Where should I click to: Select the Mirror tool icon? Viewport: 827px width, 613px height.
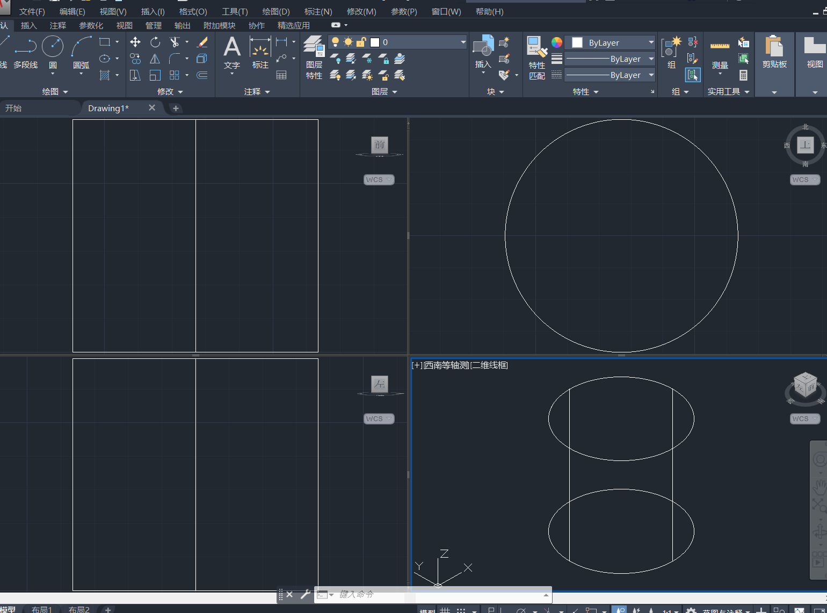[x=155, y=59]
